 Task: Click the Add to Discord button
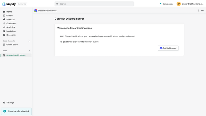[168, 48]
